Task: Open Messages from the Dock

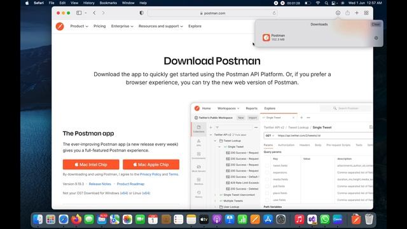Action: click(89, 219)
